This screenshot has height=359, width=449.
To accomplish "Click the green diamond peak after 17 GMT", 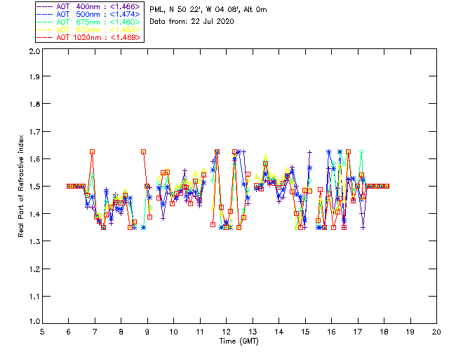I will 362,151.
